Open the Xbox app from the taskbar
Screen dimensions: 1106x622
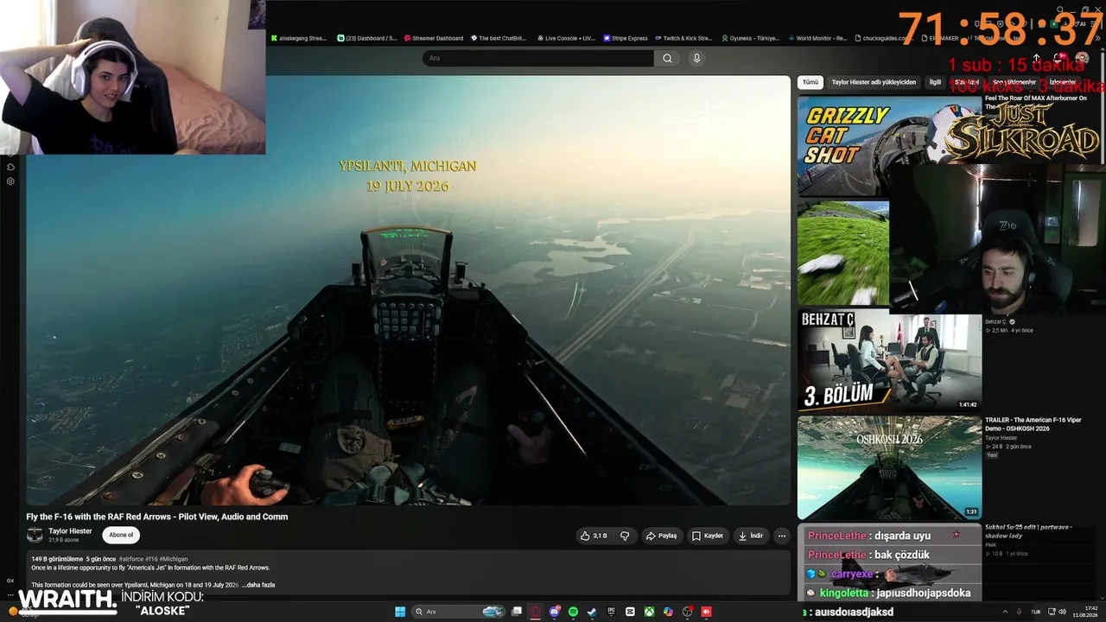coord(649,612)
